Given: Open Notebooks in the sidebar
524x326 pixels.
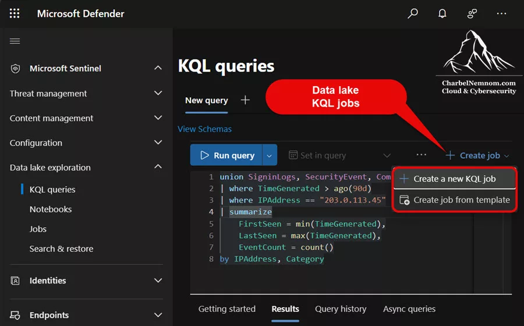Looking at the screenshot, I should [x=51, y=209].
